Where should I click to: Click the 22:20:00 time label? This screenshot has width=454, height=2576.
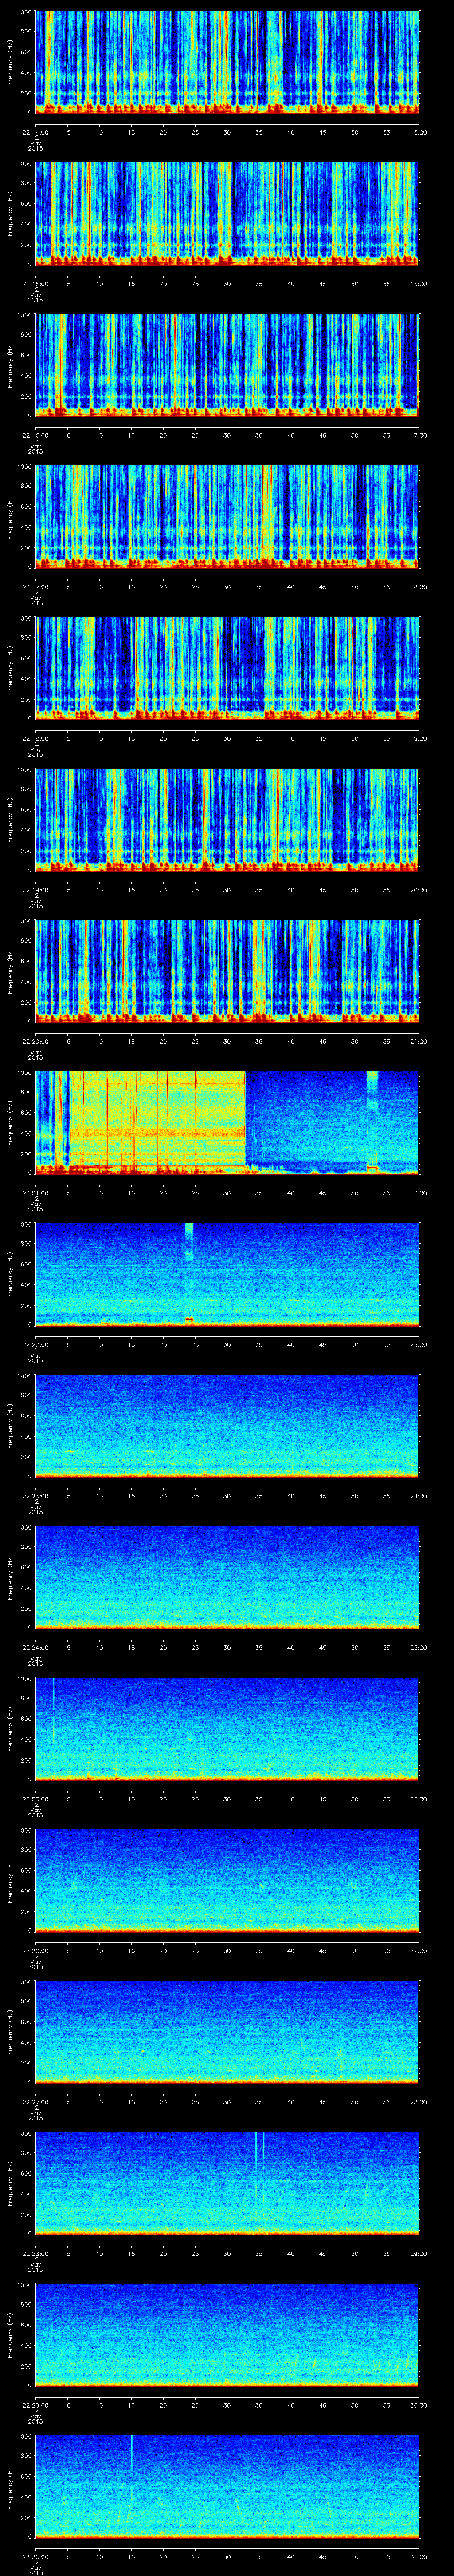[35, 1041]
